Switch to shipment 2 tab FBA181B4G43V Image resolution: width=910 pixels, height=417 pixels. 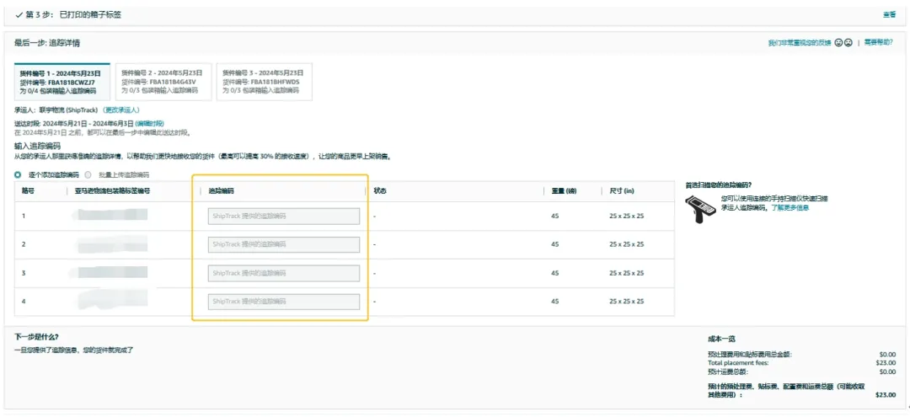pyautogui.click(x=162, y=82)
